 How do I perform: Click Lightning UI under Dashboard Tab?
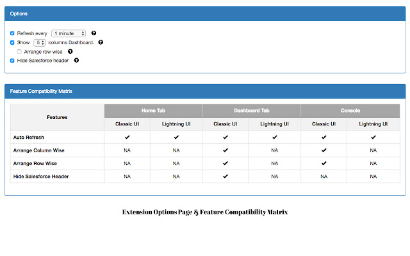tap(275, 124)
